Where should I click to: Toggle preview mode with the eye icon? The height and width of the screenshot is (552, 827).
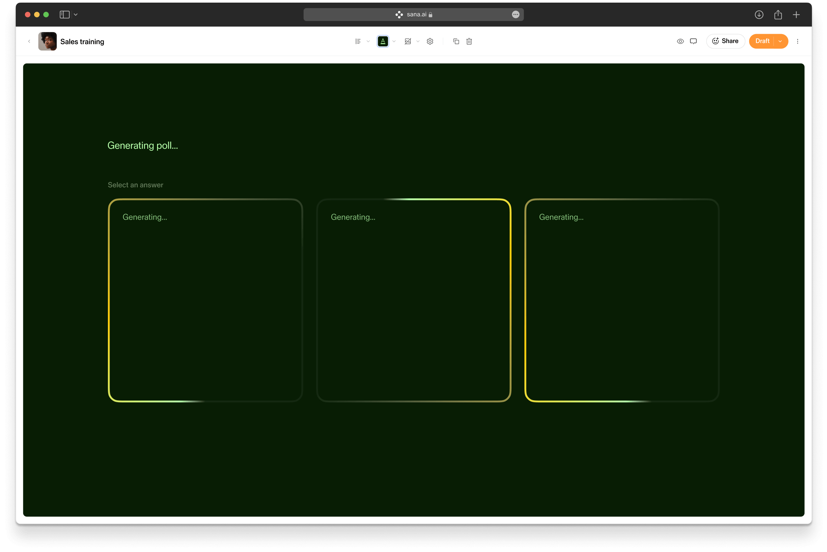(x=680, y=41)
